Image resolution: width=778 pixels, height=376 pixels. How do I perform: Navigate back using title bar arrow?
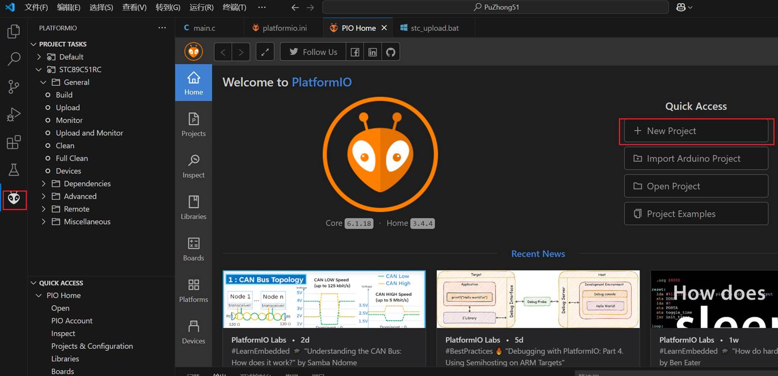[x=295, y=7]
